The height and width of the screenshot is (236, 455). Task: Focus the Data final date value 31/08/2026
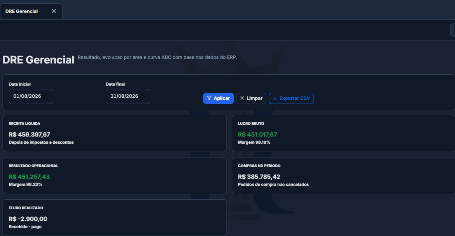tap(124, 96)
